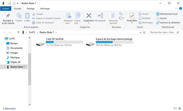Select Espace de stockage interne partagé drive icon

tap(90, 44)
